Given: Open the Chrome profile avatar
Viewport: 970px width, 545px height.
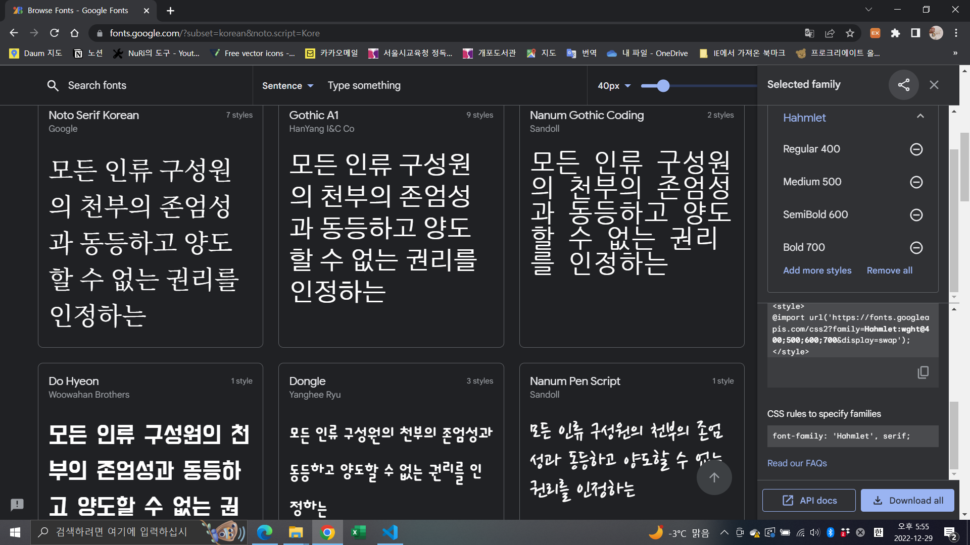Looking at the screenshot, I should [x=936, y=33].
